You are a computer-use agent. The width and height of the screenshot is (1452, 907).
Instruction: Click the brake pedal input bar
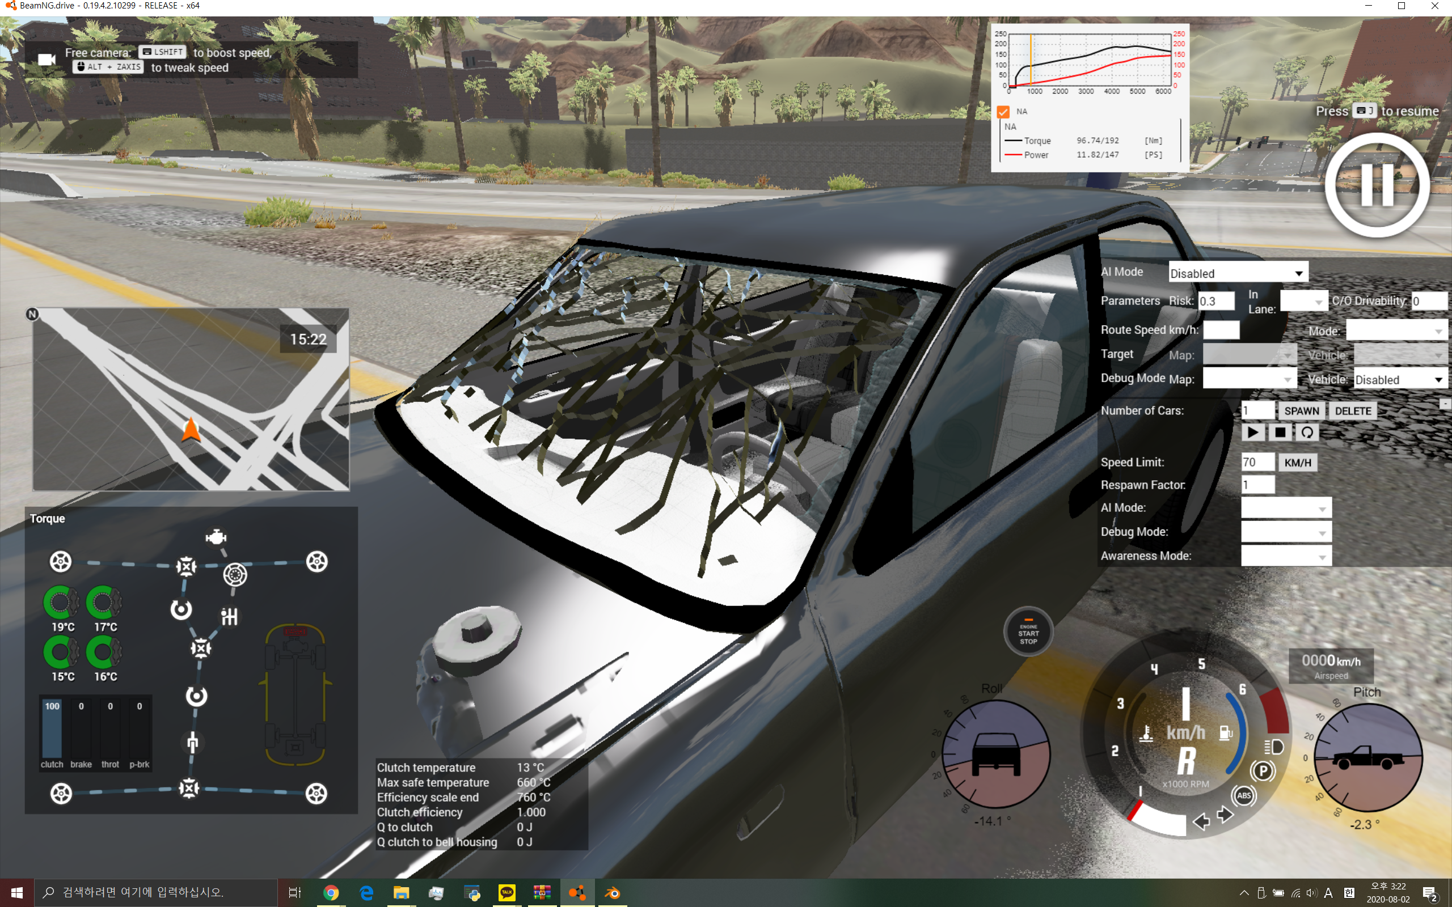81,728
